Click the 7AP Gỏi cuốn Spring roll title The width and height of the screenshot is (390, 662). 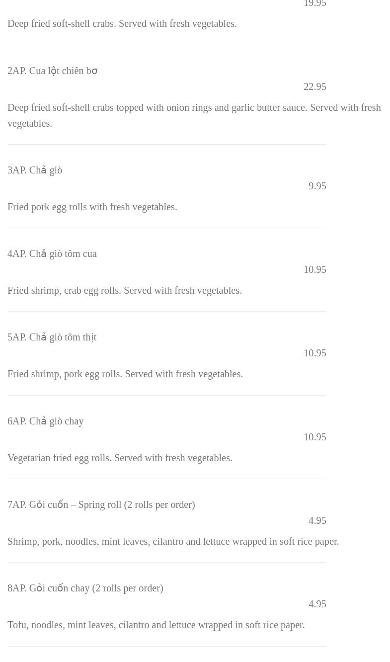pos(101,504)
